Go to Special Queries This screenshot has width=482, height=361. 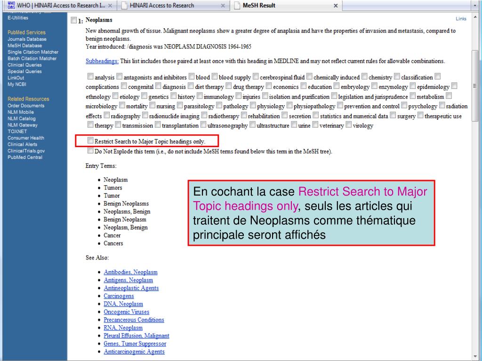[24, 71]
